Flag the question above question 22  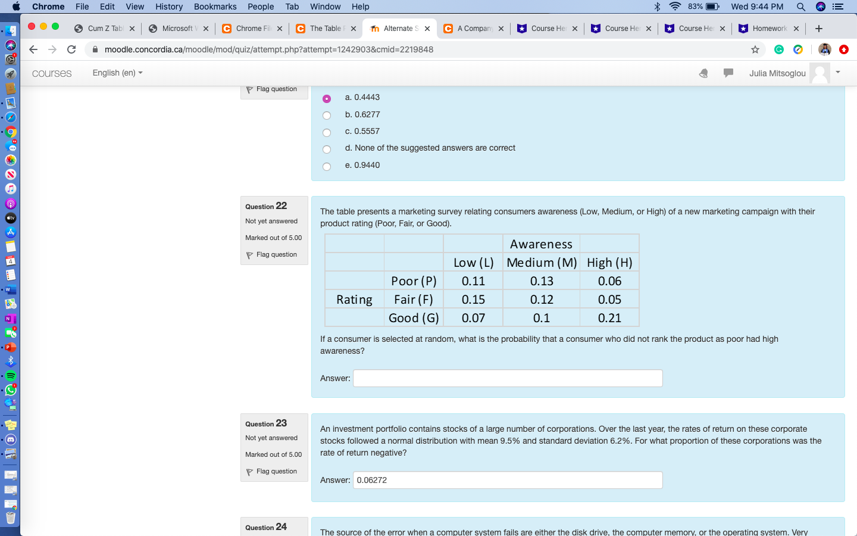(x=271, y=89)
